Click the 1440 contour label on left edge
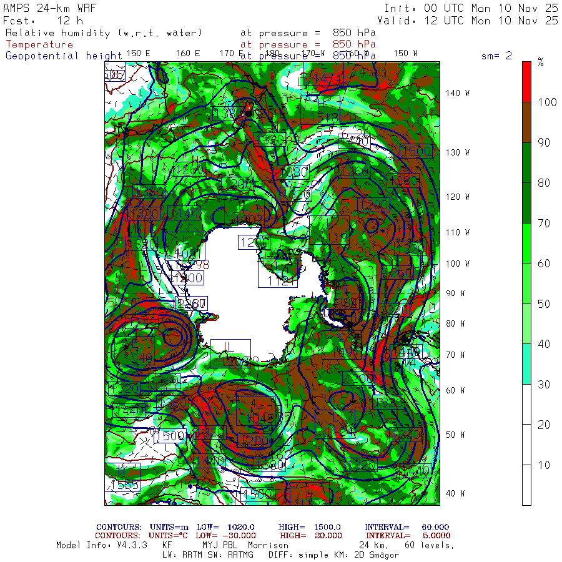Screen dimensions: 562x562 pyautogui.click(x=131, y=410)
